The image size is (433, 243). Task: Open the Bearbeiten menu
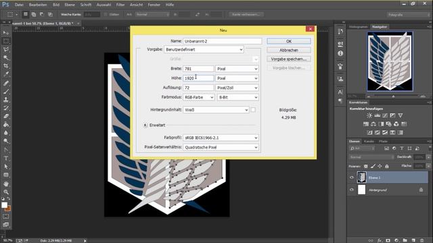[38, 5]
